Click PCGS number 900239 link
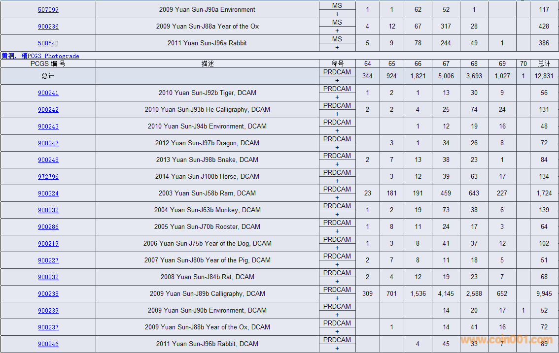 [x=48, y=311]
